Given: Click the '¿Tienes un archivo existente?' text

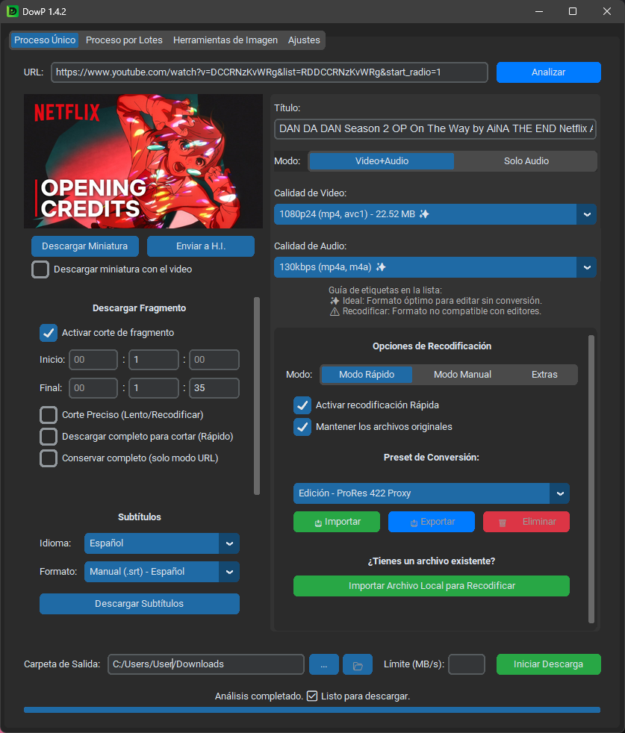Looking at the screenshot, I should (432, 561).
